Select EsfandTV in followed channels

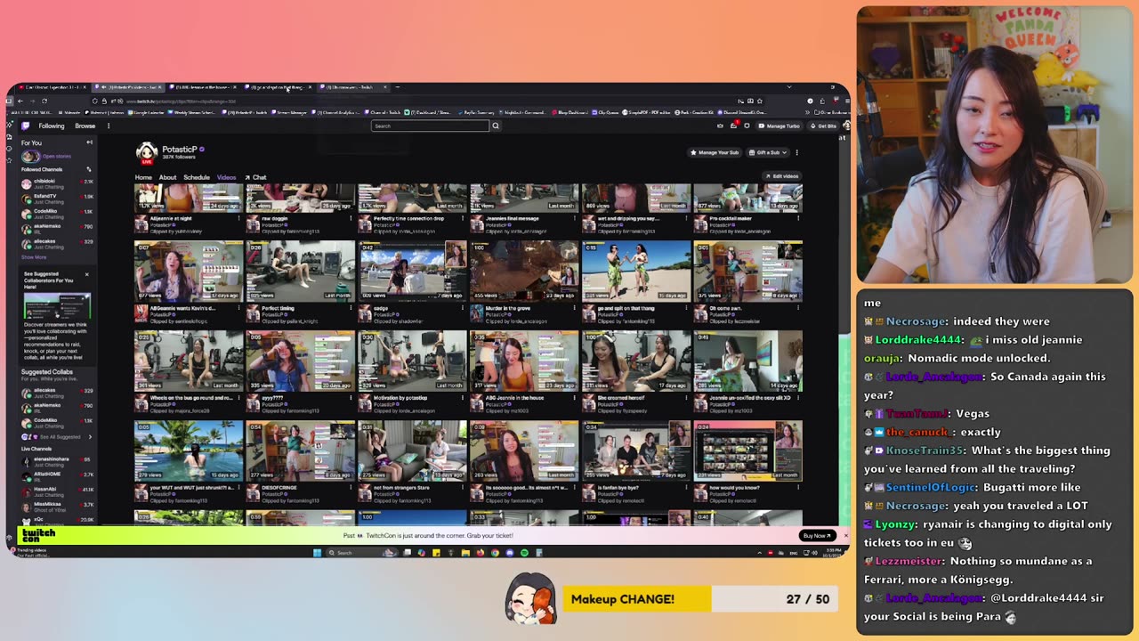[58, 198]
